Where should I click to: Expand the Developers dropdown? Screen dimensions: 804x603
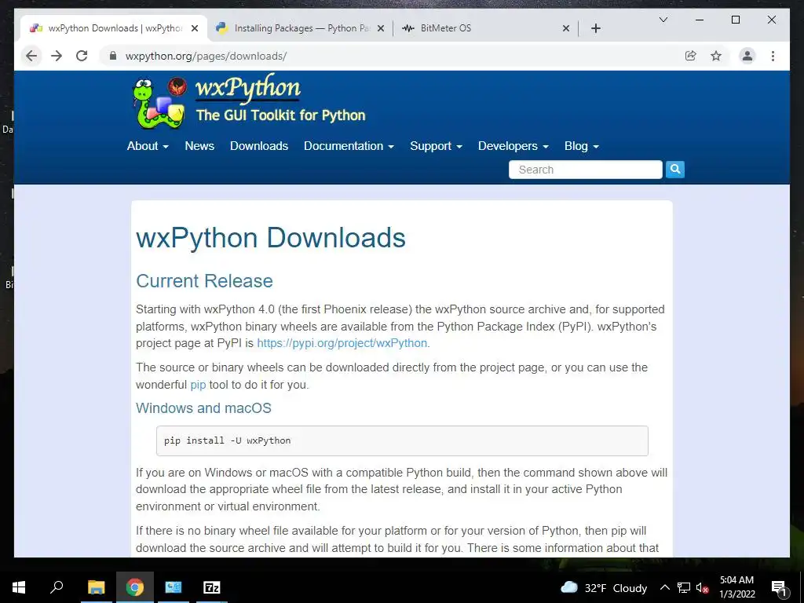(513, 146)
